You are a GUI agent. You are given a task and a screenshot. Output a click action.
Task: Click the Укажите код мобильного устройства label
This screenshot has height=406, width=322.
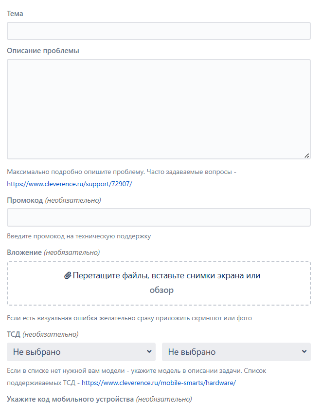point(71,399)
